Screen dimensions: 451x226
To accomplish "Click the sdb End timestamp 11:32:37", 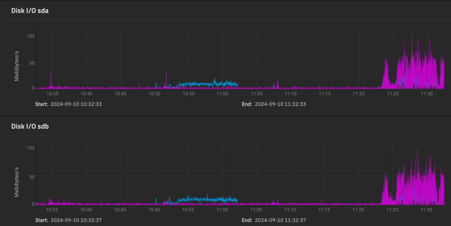I will click(x=280, y=220).
